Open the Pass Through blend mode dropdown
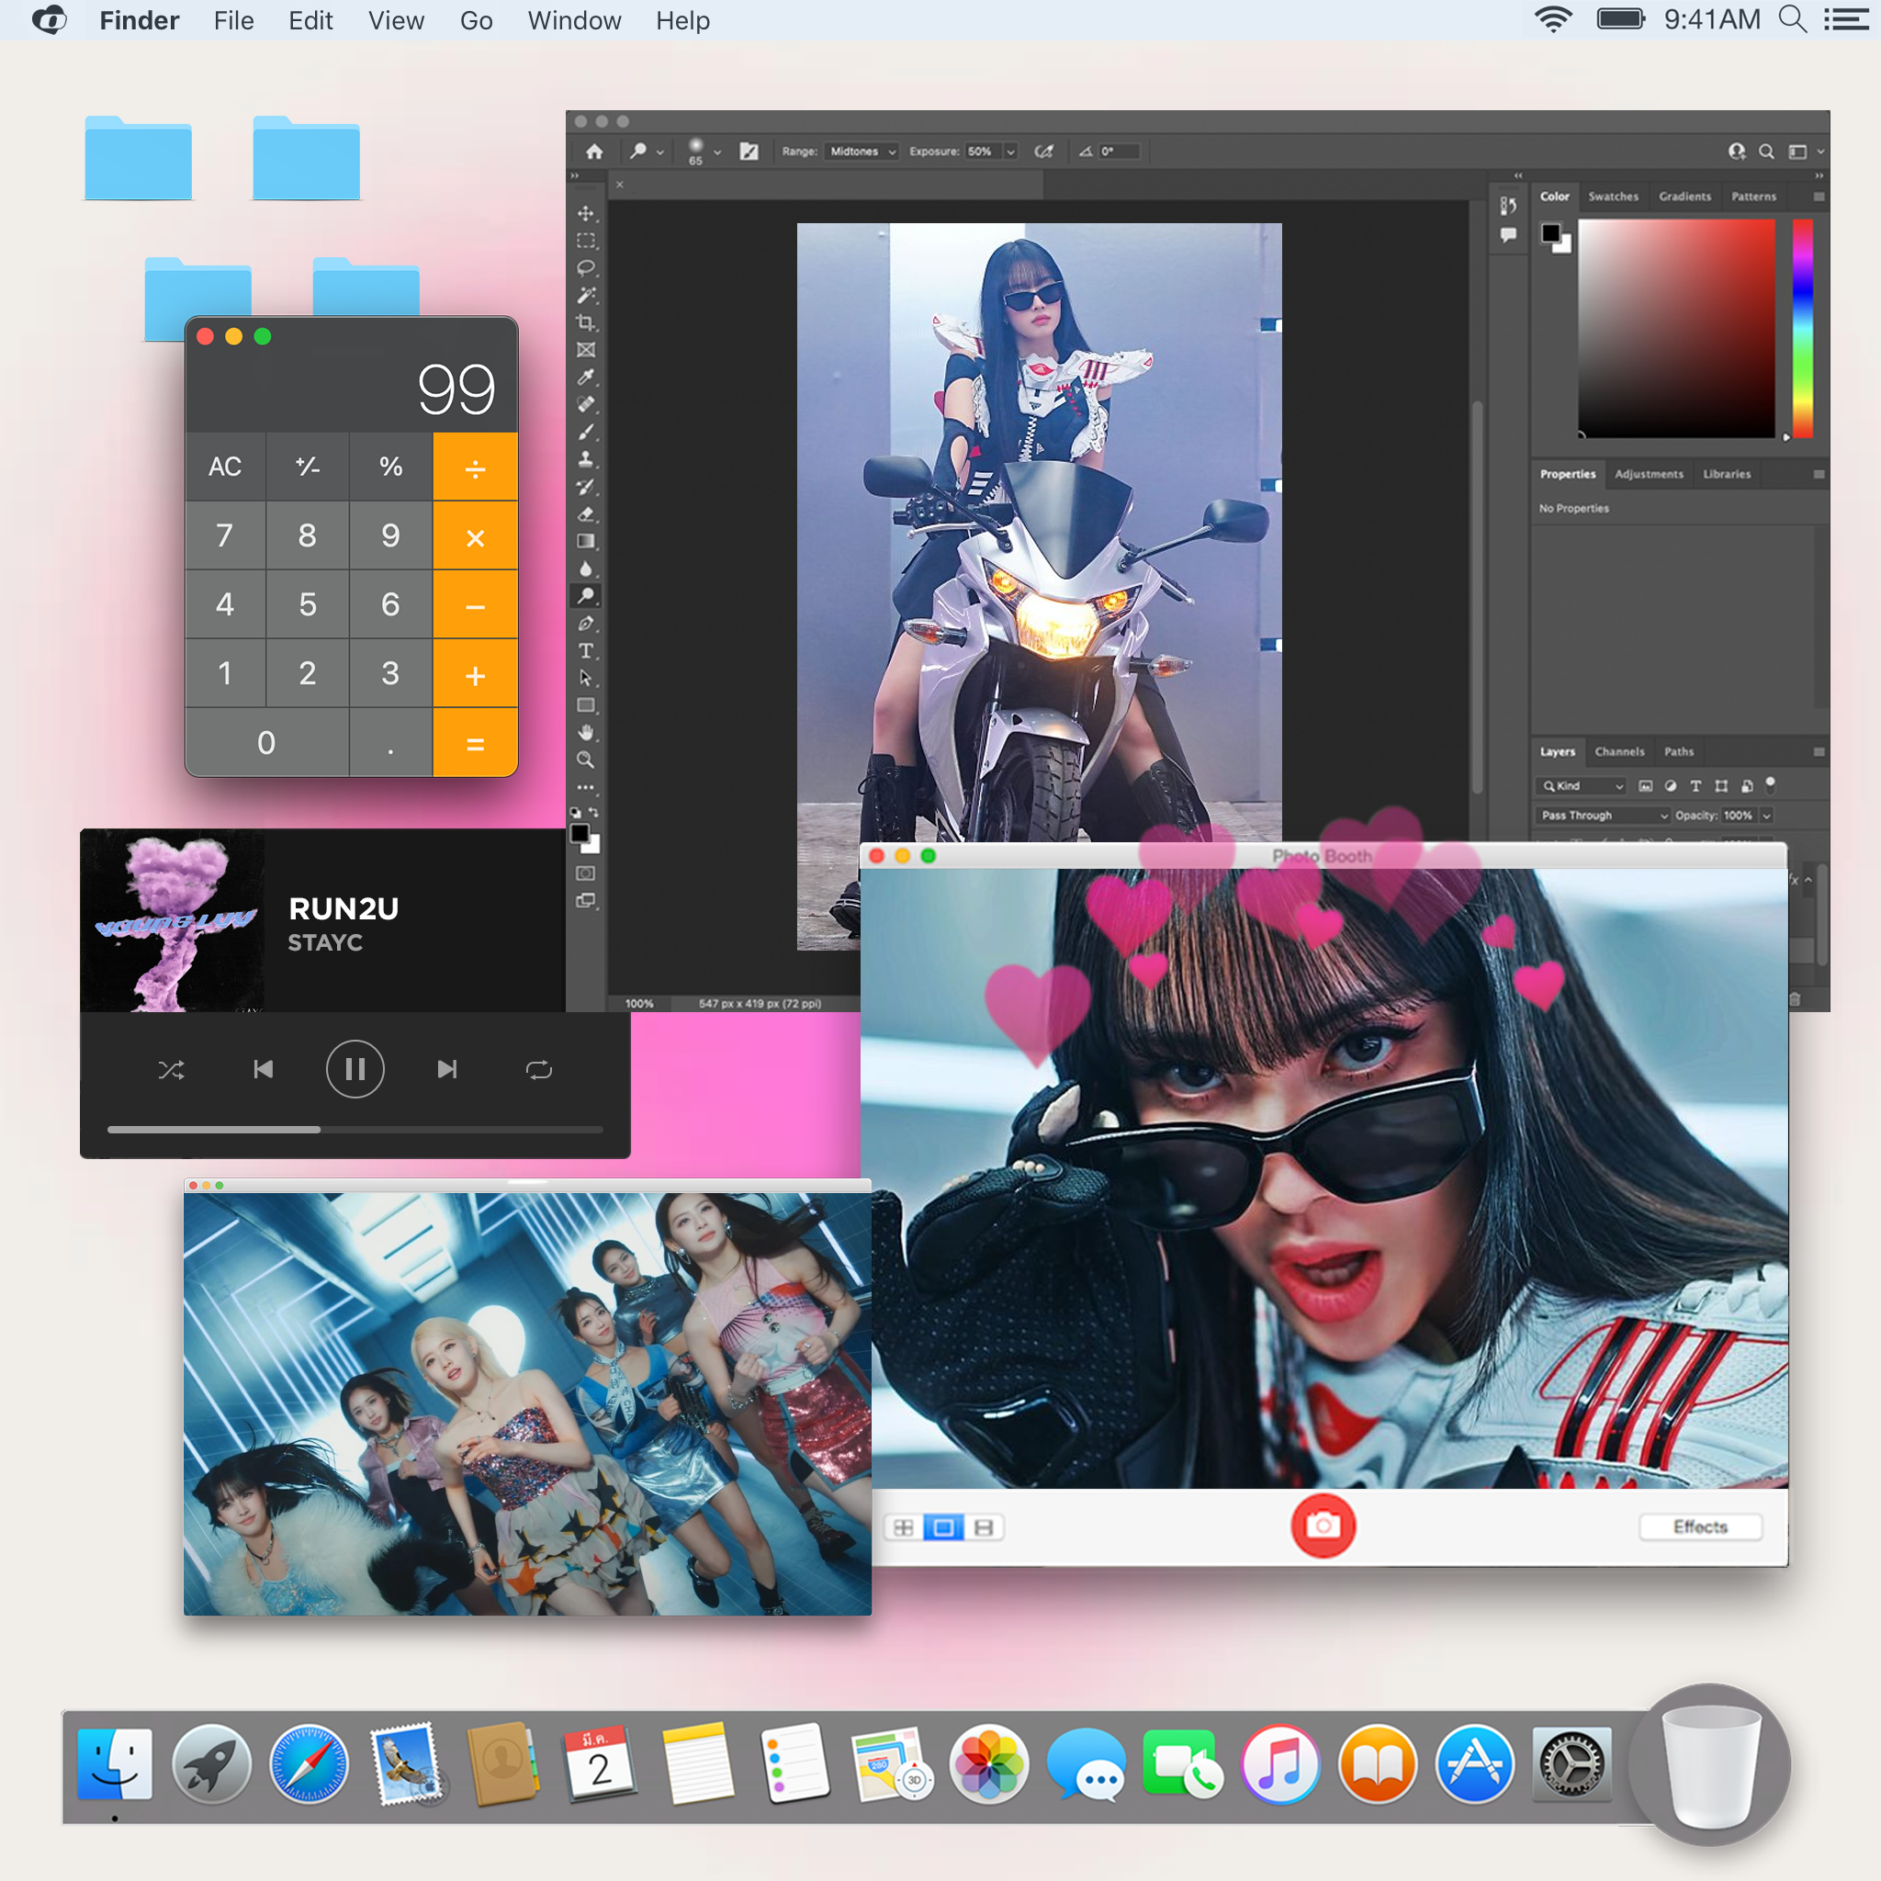 point(1604,815)
